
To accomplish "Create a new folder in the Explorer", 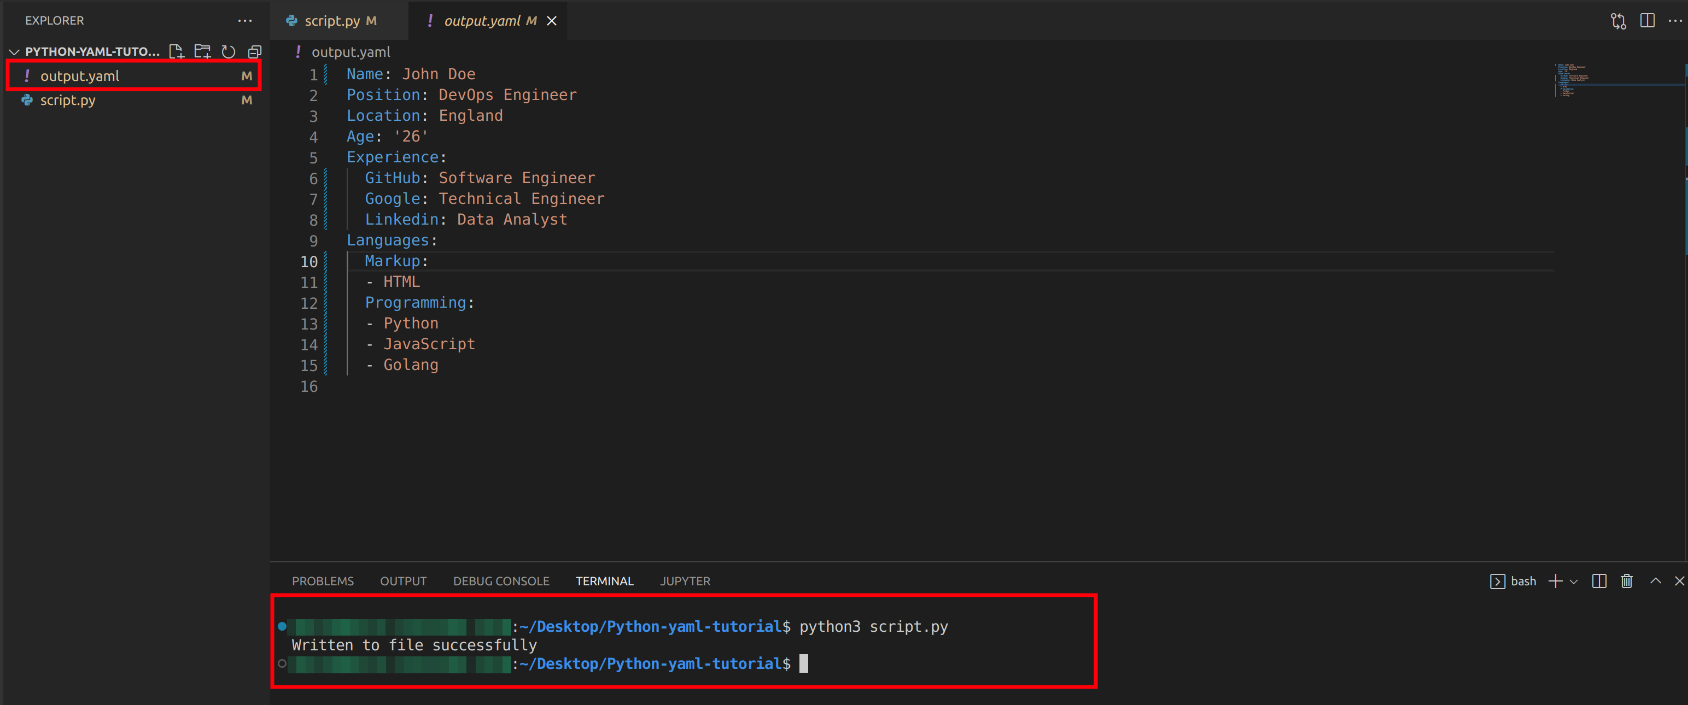I will point(202,51).
